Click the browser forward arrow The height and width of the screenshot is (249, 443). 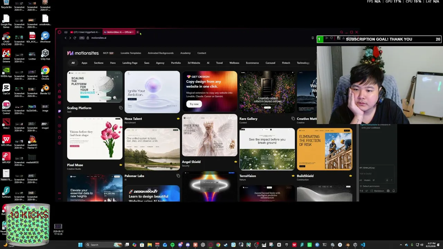[70, 38]
